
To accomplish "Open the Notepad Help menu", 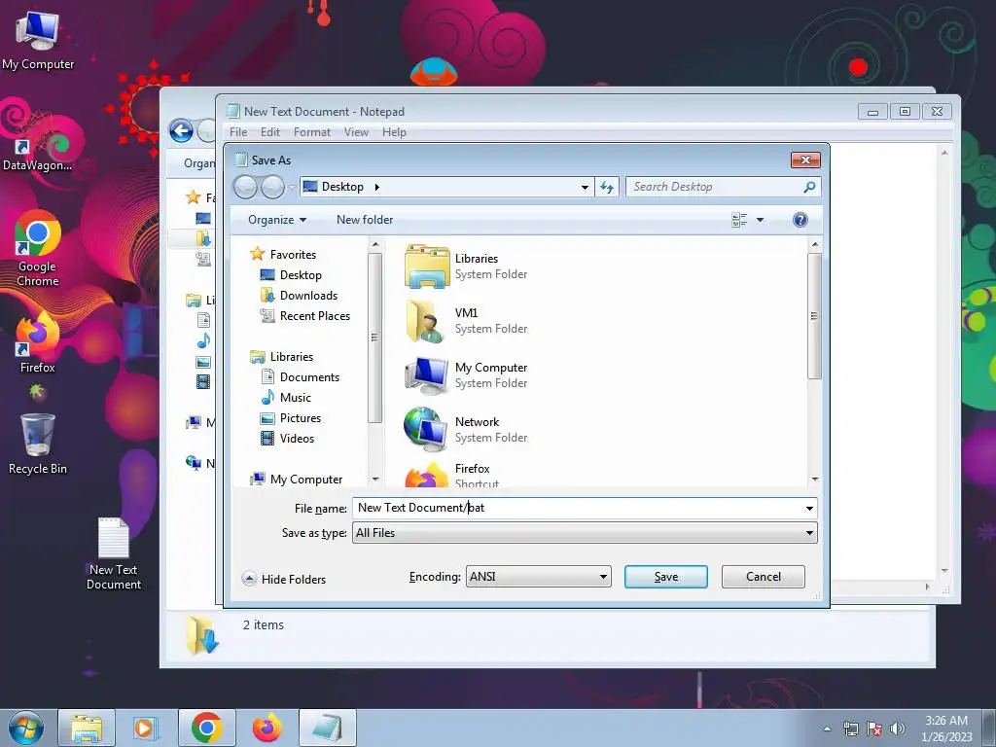I will [394, 132].
